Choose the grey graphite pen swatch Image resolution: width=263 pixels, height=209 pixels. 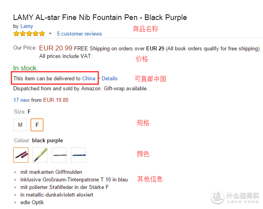pos(59,155)
